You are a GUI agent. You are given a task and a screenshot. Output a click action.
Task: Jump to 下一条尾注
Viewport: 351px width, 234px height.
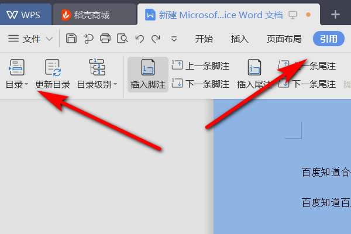point(307,84)
